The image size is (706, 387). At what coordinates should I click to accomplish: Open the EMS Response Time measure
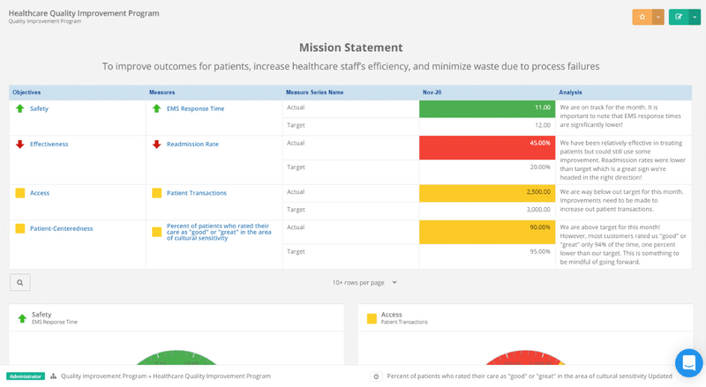tap(195, 108)
